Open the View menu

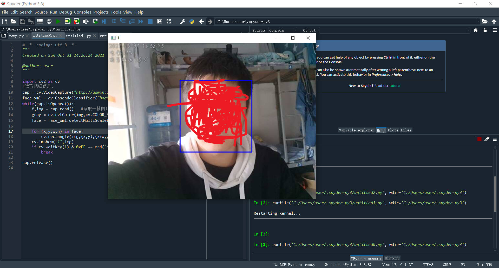[128, 12]
